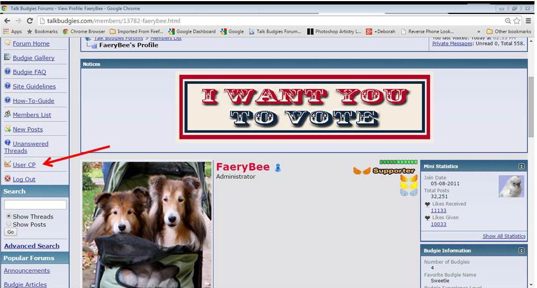Reload the page with the refresh icon

(x=30, y=21)
